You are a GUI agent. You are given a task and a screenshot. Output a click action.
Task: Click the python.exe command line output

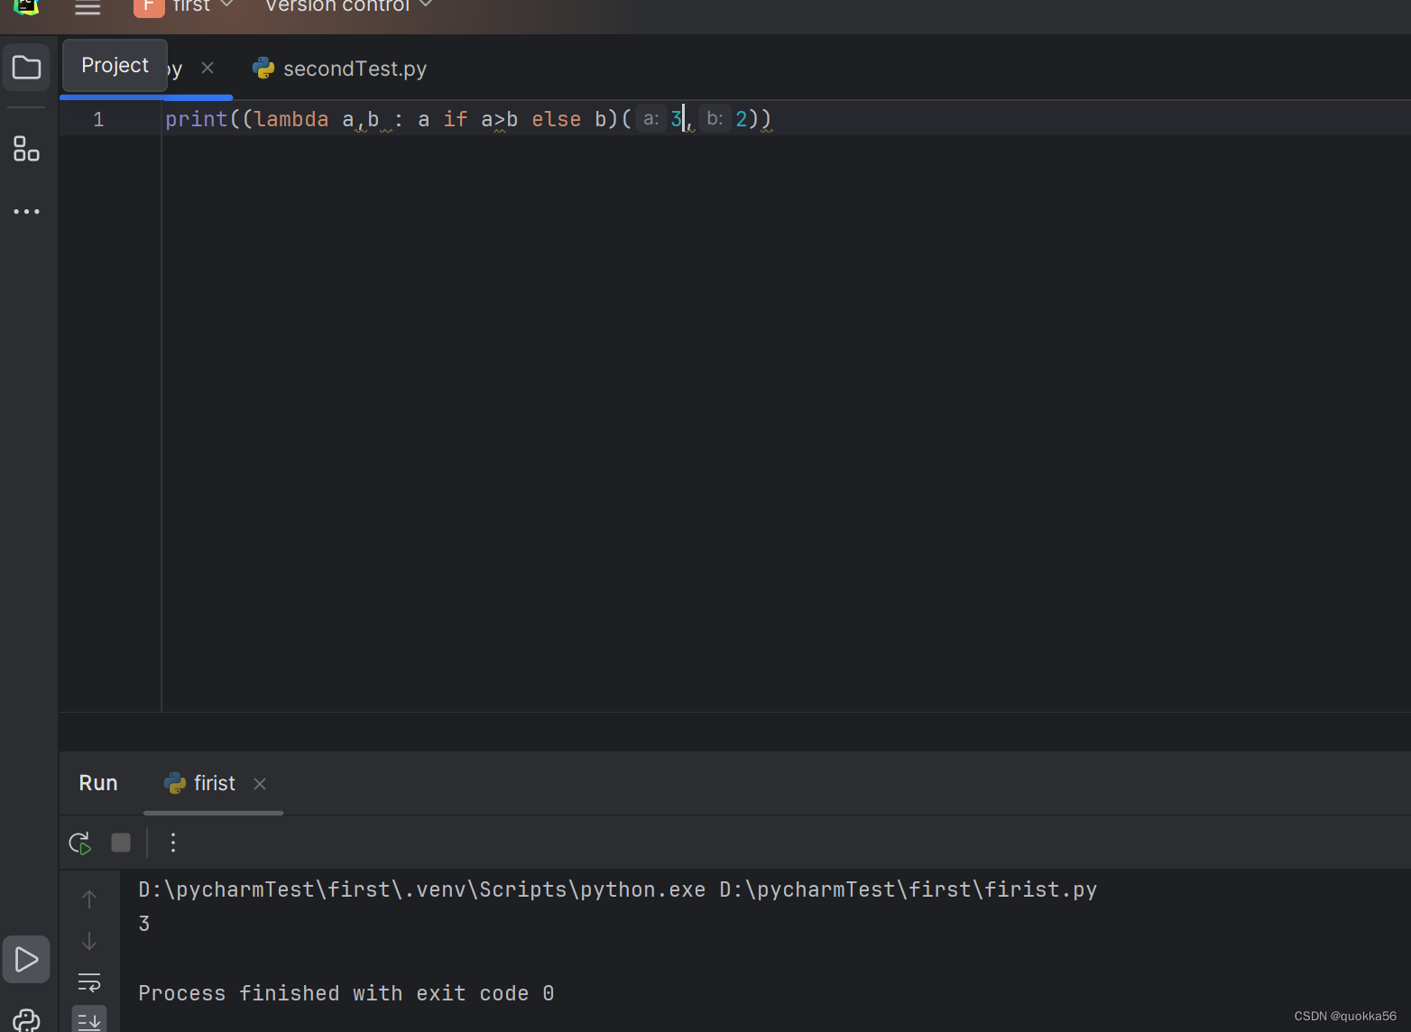tap(617, 889)
